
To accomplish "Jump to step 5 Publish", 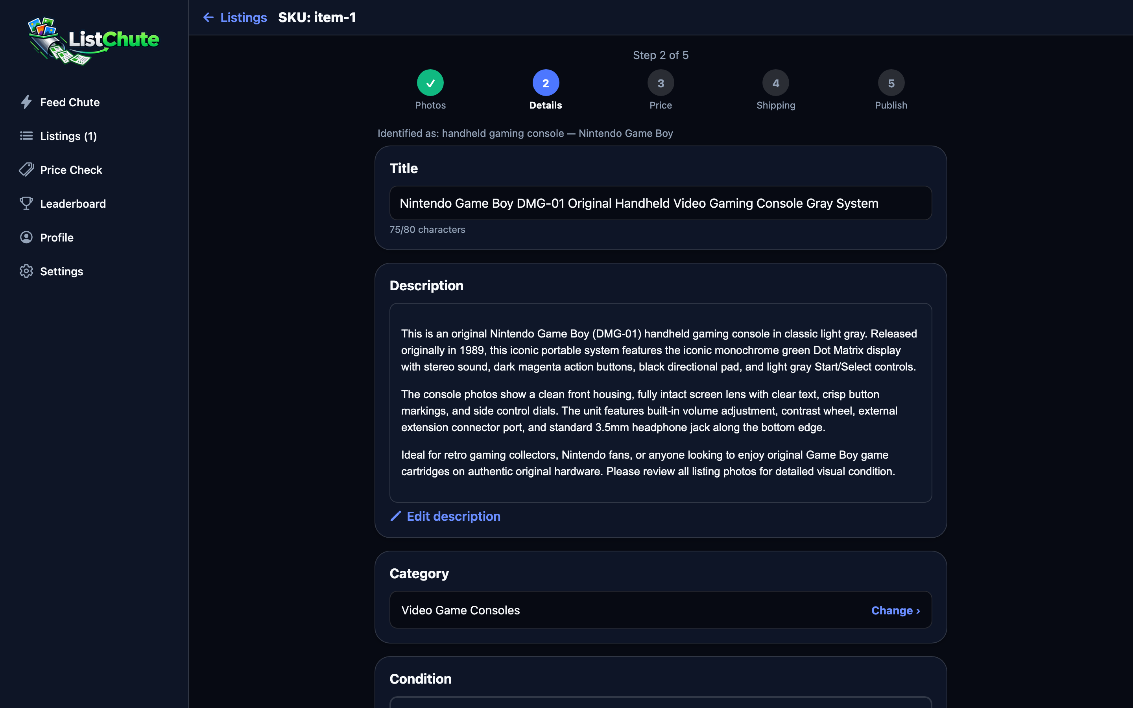I will 891,83.
